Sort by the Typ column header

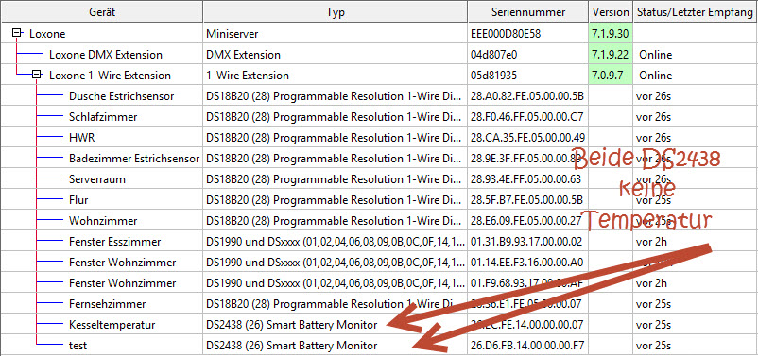[336, 12]
